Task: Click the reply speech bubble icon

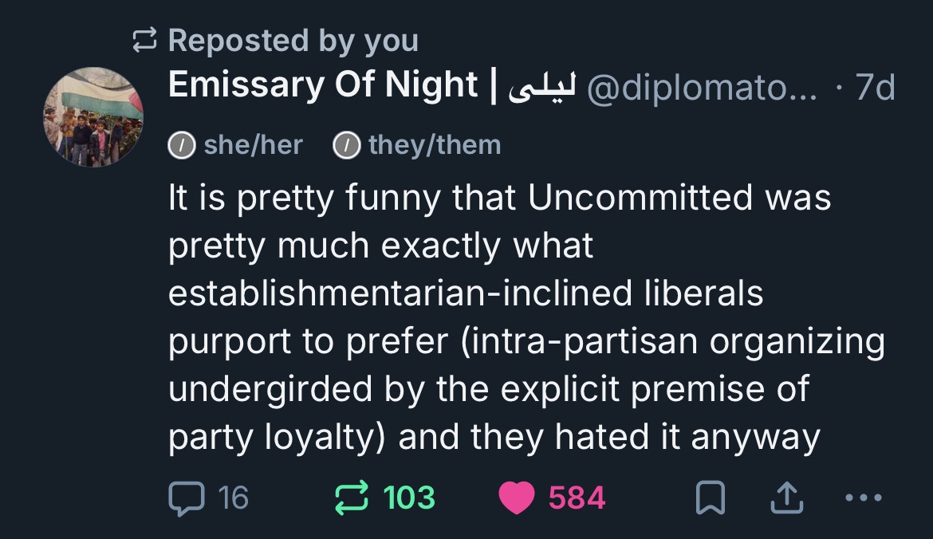Action: pos(187,498)
